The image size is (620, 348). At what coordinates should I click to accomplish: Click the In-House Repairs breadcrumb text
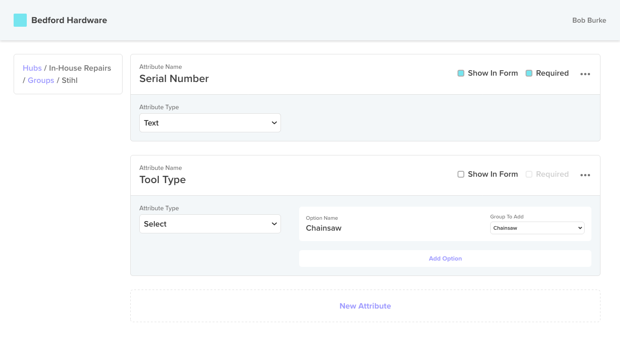coord(80,68)
